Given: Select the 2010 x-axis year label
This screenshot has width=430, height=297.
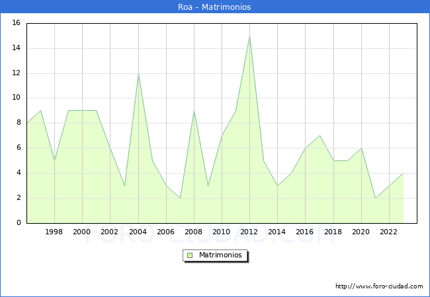Looking at the screenshot, I should [x=222, y=232].
